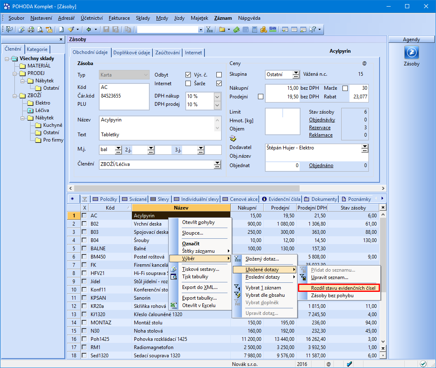Open the Skupina dropdown list

296,75
